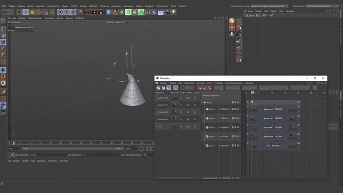Click the Camera icon in toolbar
Viewport: 343px width, 193px height.
coord(167,12)
